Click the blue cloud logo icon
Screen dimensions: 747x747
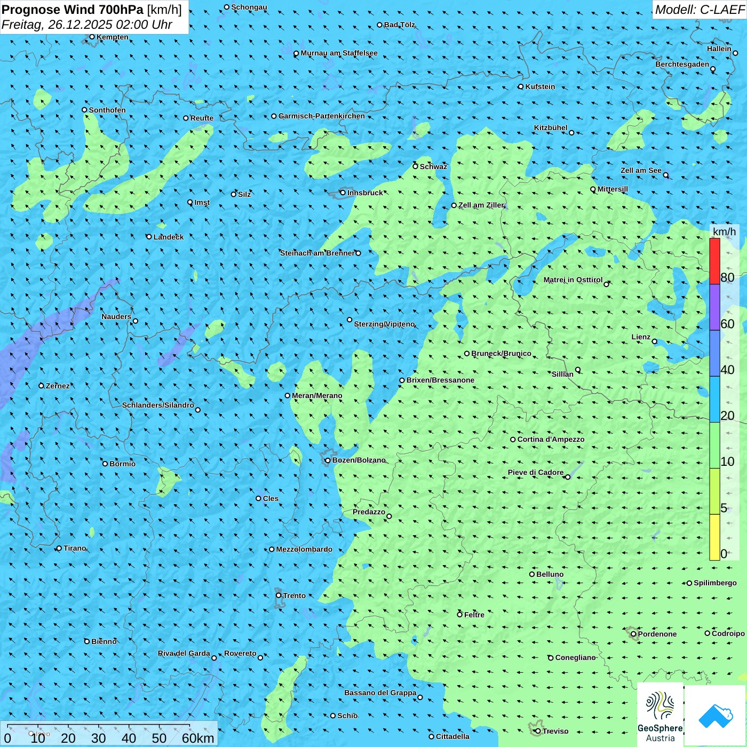(x=716, y=716)
